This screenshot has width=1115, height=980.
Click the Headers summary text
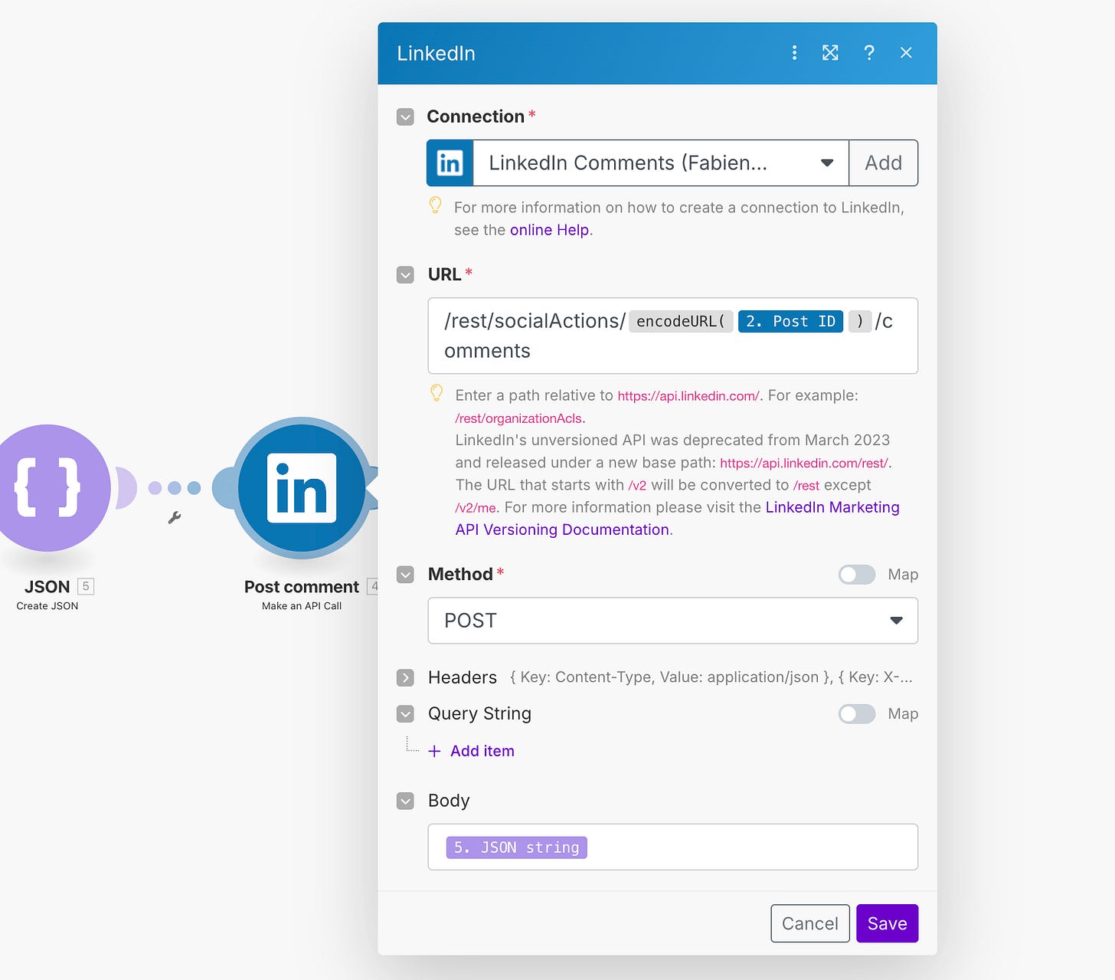(711, 677)
